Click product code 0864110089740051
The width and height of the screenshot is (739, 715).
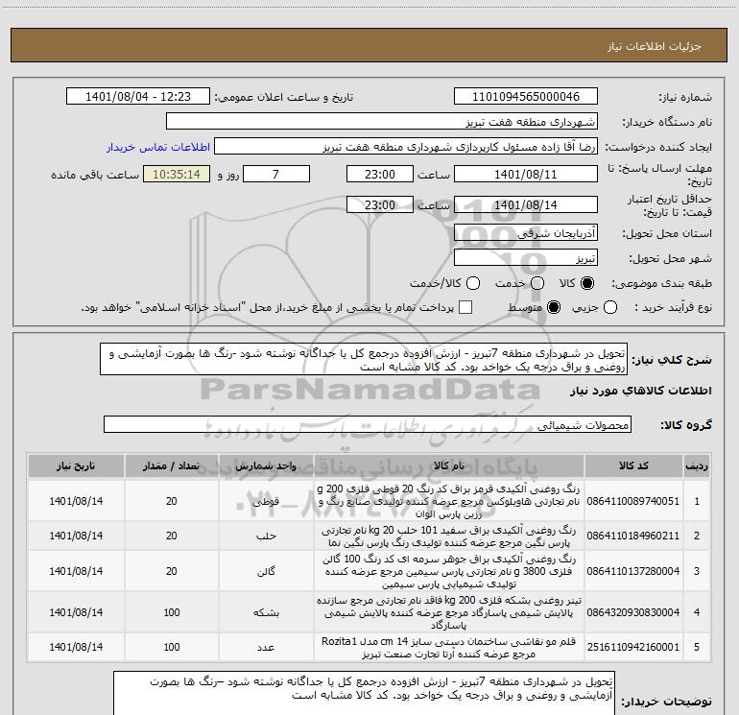tap(633, 501)
